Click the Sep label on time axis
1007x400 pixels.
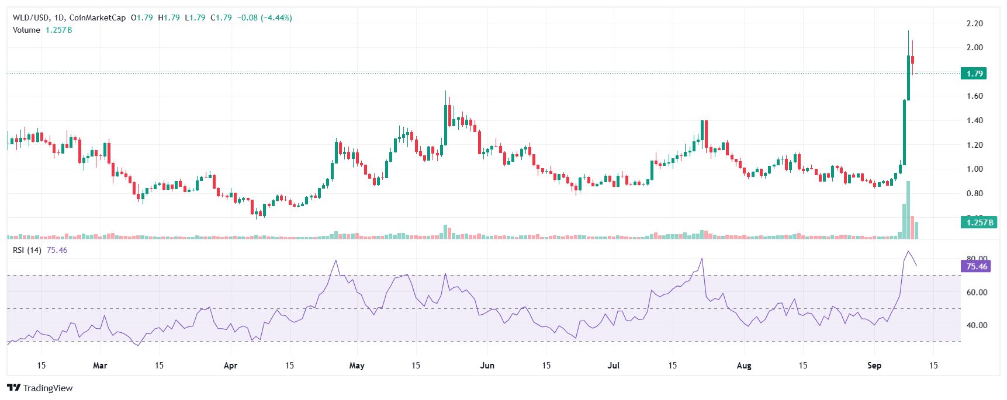(874, 366)
